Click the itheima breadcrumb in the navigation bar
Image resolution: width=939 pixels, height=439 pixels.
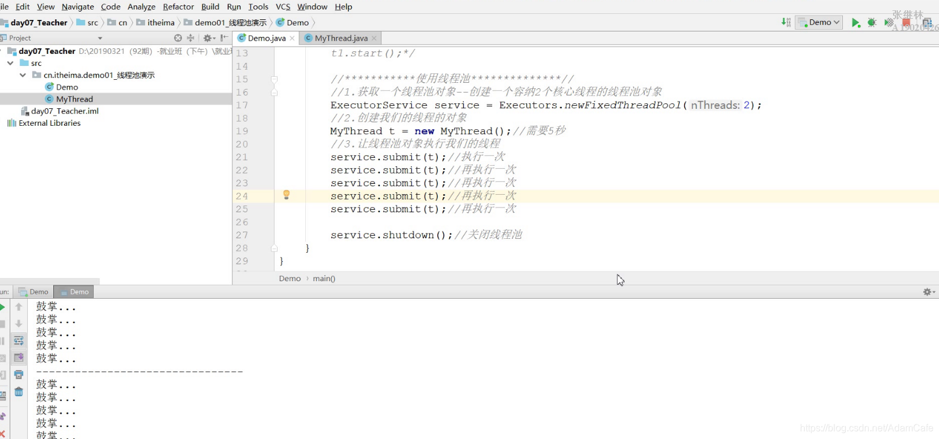[x=156, y=22]
